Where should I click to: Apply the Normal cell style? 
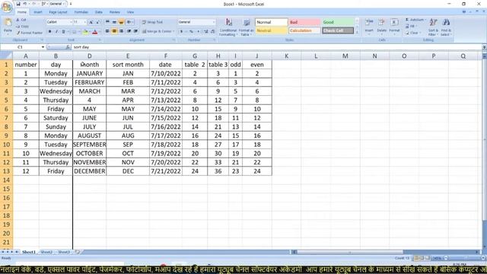point(271,22)
